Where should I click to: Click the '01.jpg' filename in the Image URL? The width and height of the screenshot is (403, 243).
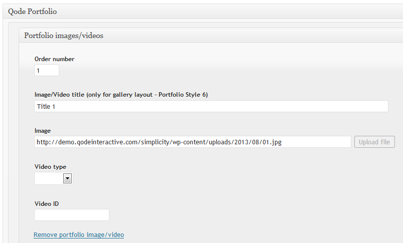[273, 142]
